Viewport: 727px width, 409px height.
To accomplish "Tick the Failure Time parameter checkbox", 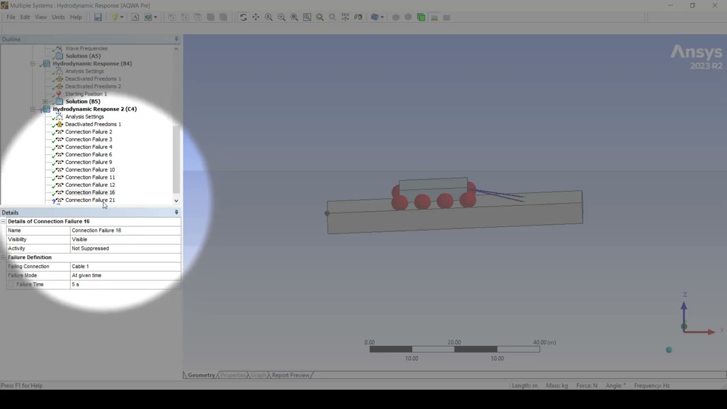I will [x=11, y=284].
